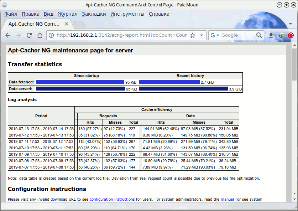The height and width of the screenshot is (211, 298).
Task: Click the '152 (56.93%)' misses cell
Action: [115, 141]
